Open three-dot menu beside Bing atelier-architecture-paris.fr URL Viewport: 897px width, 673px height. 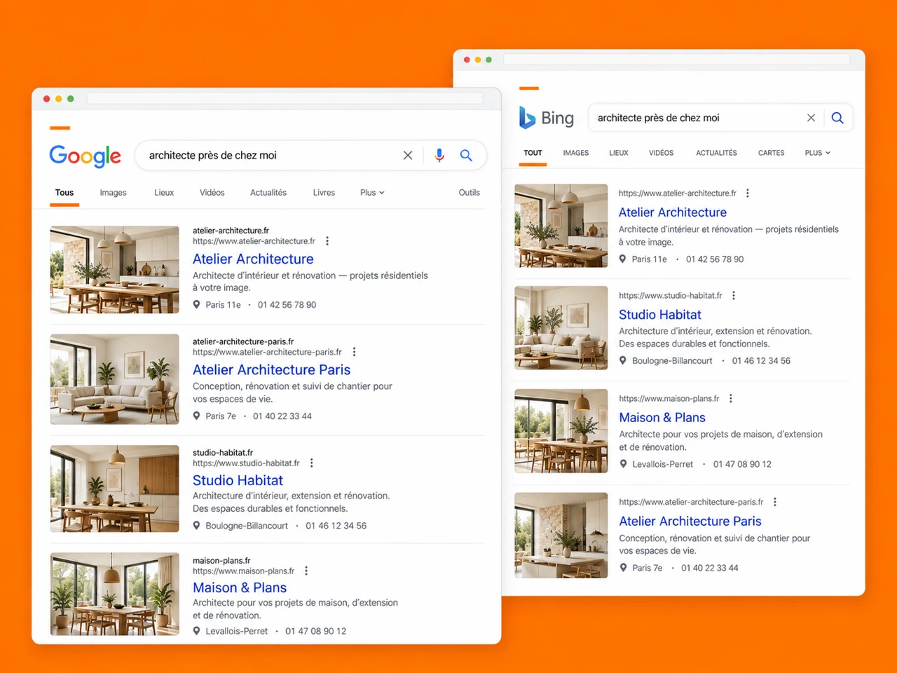pos(775,502)
